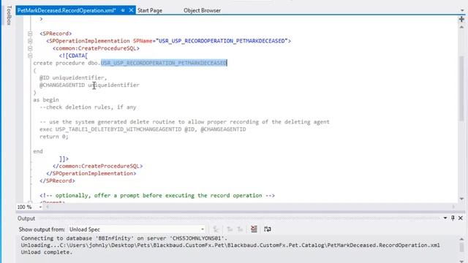The height and width of the screenshot is (263, 468).
Task: Go to next message in Output
Action: tap(240, 229)
